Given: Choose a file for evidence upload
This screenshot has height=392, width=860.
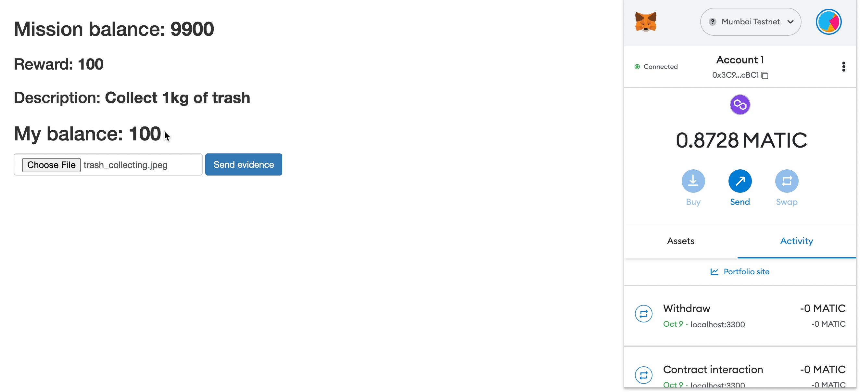Looking at the screenshot, I should 50,164.
